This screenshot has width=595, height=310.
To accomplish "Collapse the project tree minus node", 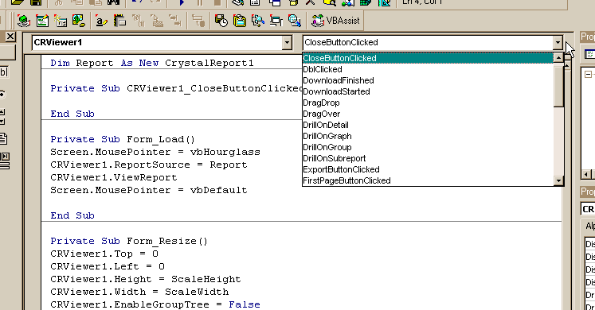I will click(x=588, y=74).
